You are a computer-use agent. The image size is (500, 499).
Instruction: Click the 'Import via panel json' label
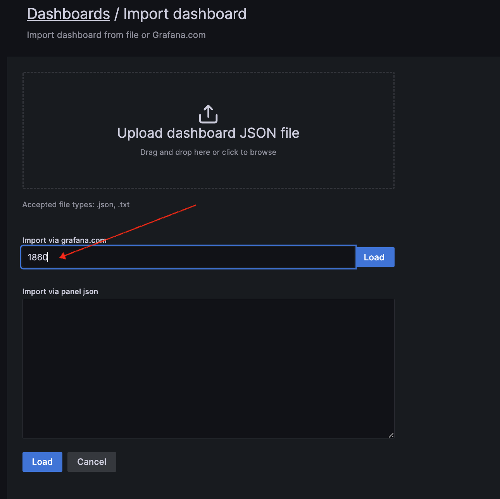pos(60,291)
